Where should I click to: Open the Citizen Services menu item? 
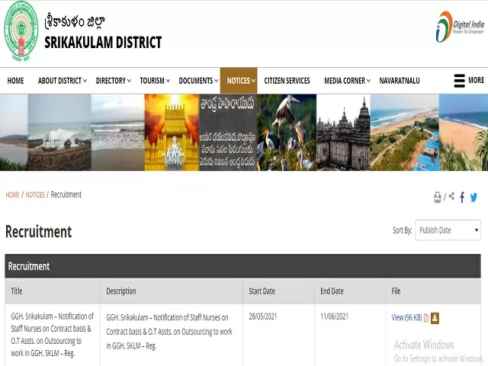pyautogui.click(x=287, y=81)
